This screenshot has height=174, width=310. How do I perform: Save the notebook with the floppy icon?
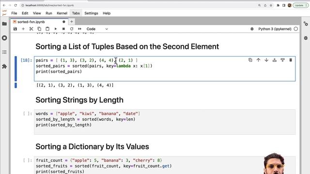(15, 29)
